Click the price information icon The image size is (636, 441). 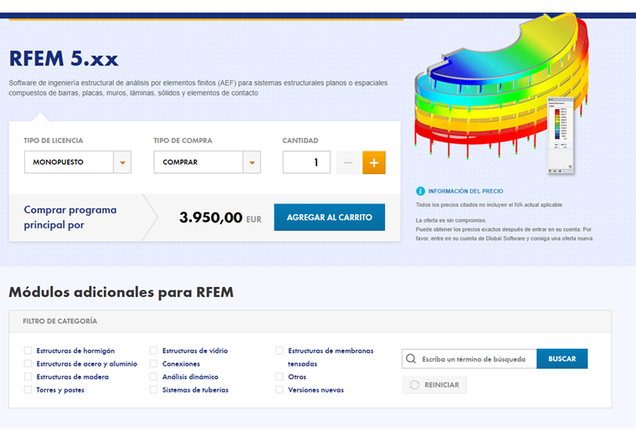point(420,191)
